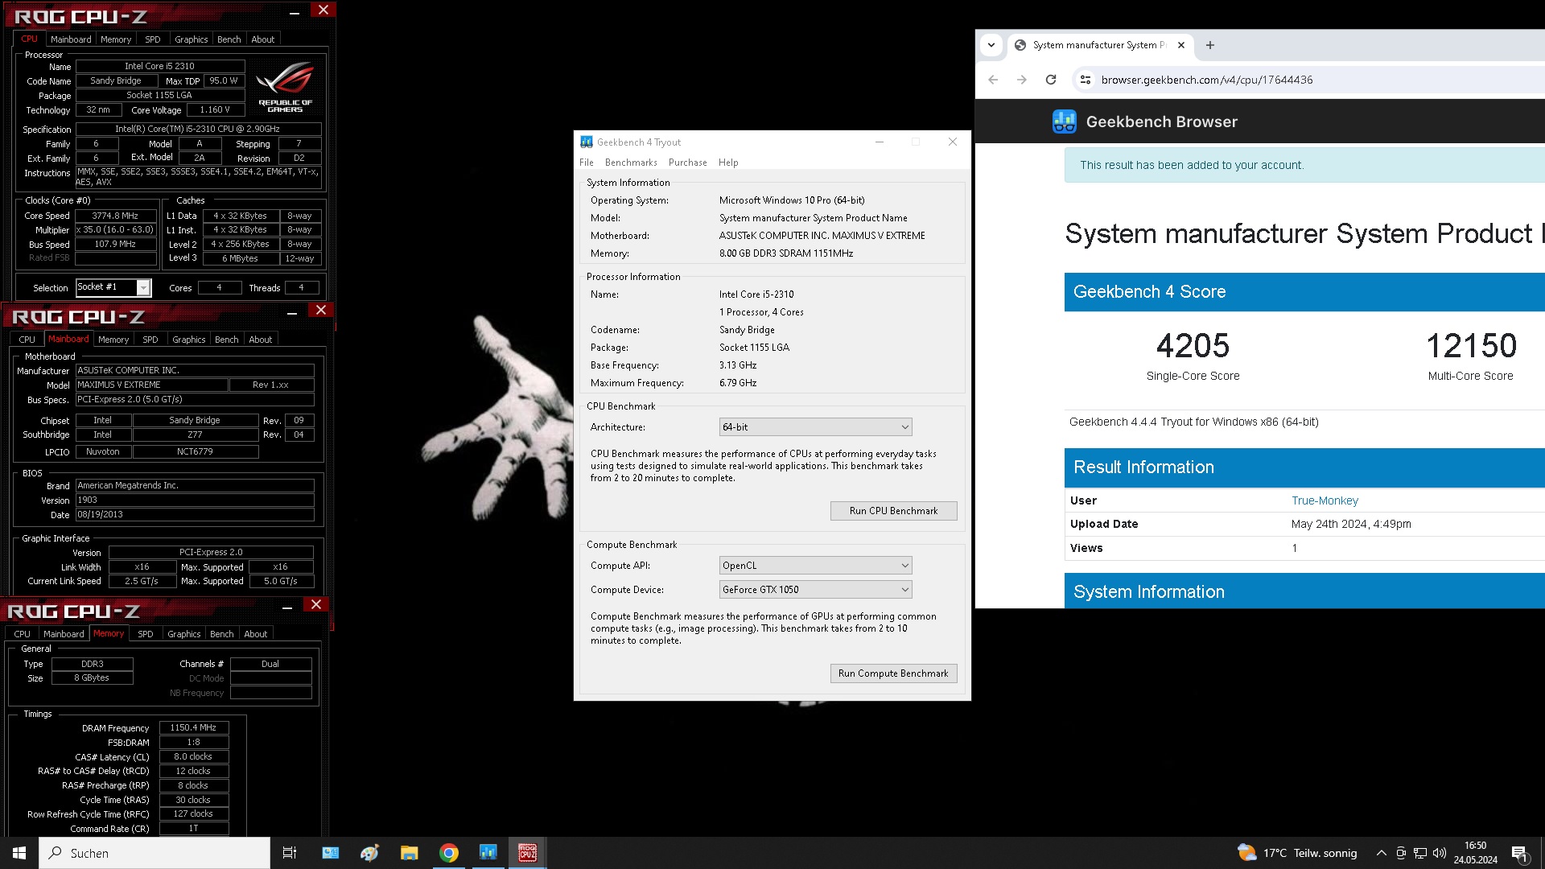View site information icon in address bar

(x=1086, y=80)
